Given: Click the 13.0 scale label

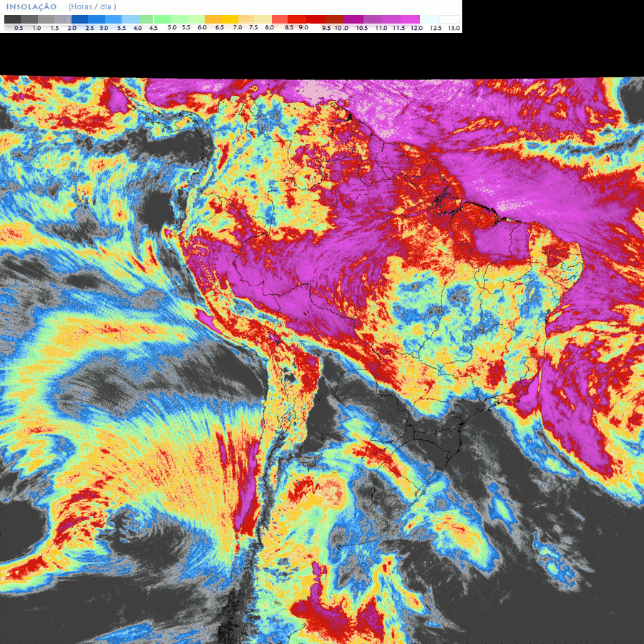Looking at the screenshot, I should [454, 29].
